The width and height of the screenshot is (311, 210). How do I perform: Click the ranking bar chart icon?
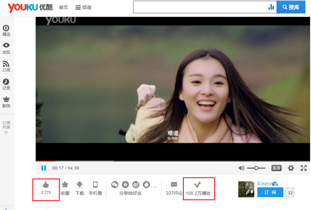(x=271, y=7)
